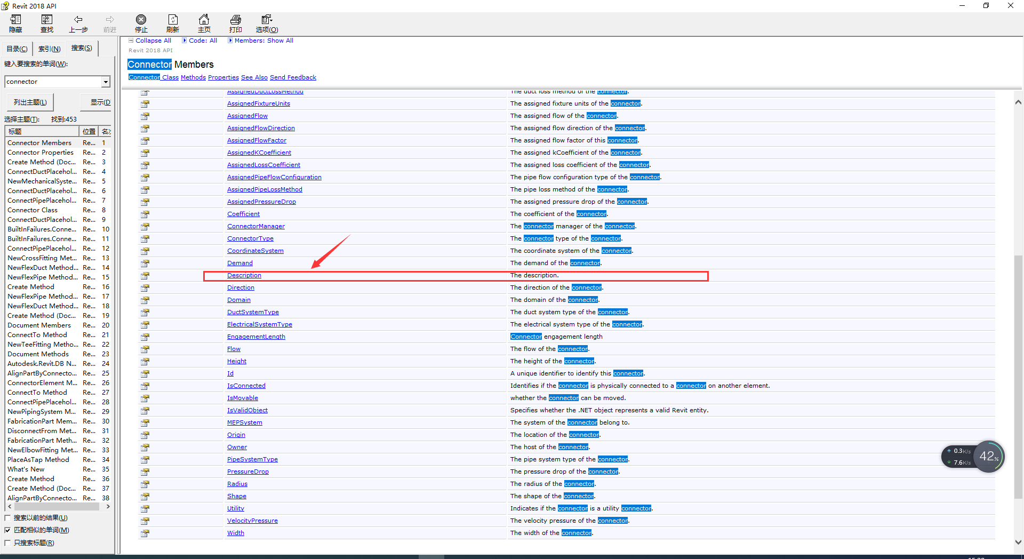Select the 搜索 (Search) tab
This screenshot has height=559, width=1024.
[82, 48]
